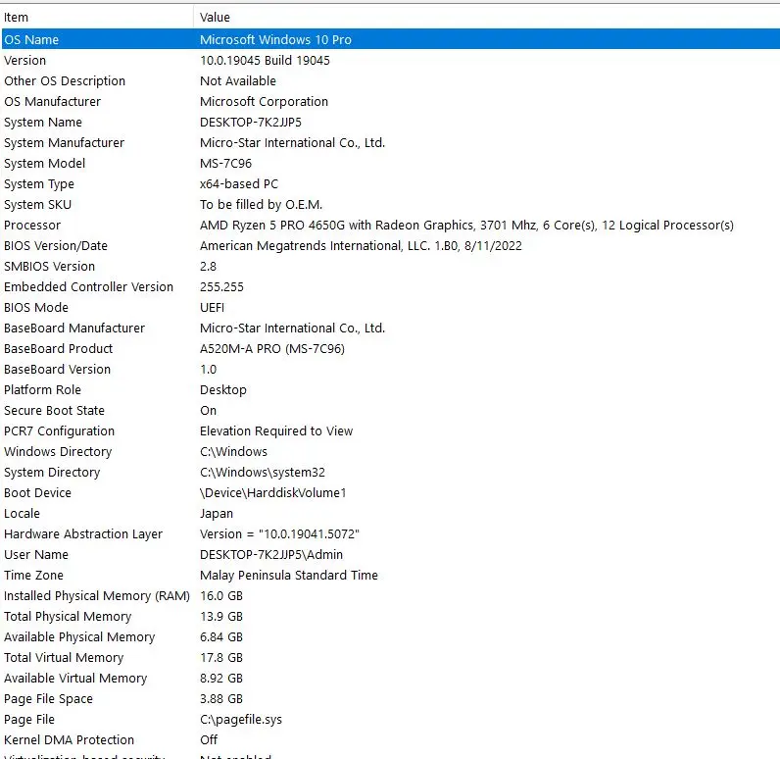This screenshot has width=780, height=759.
Task: Select the System Manufacturer row
Action: click(390, 142)
